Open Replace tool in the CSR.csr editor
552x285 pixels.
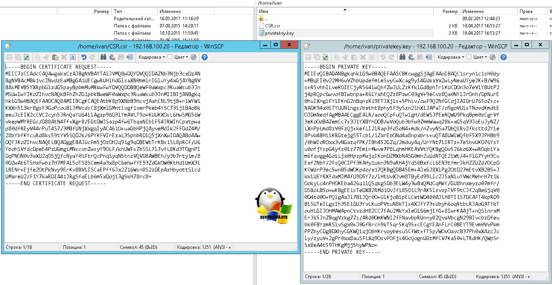pyautogui.click(x=112, y=57)
